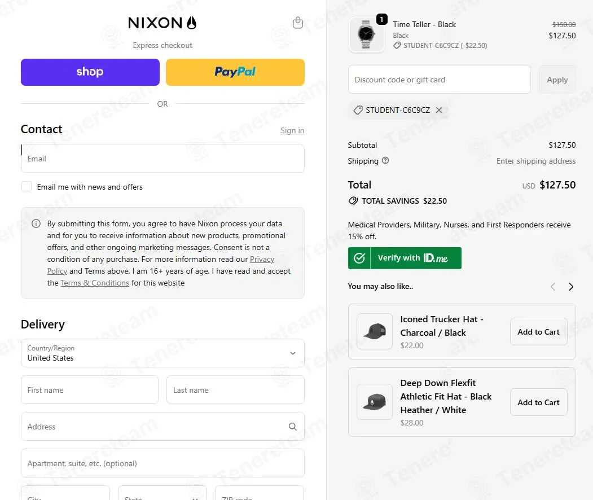The height and width of the screenshot is (500, 593).
Task: Remove the STUDENT-C6C9CZ discount code
Action: [x=439, y=110]
